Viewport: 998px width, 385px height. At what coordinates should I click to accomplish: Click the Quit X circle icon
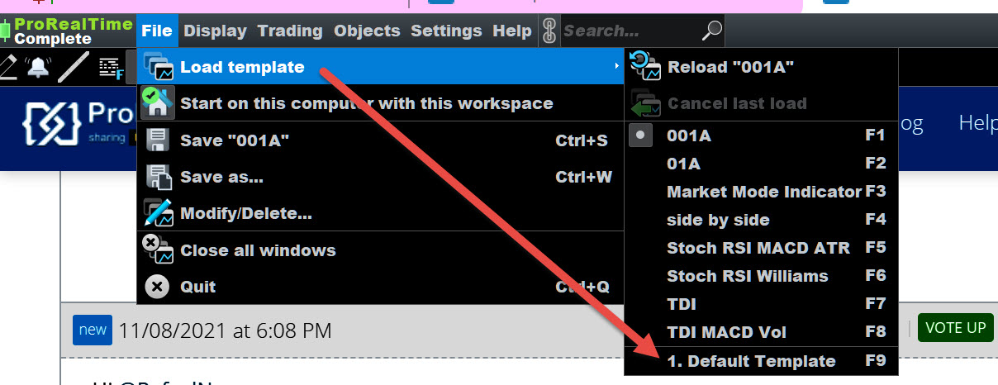click(157, 287)
